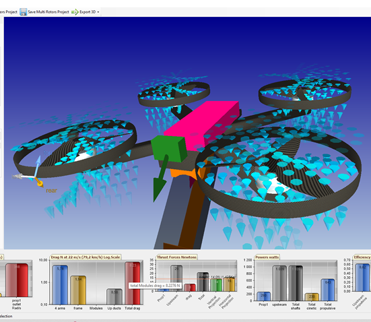The width and height of the screenshot is (371, 322).
Task: Click the yellow 'rear' axis arrow
Action: point(39,183)
